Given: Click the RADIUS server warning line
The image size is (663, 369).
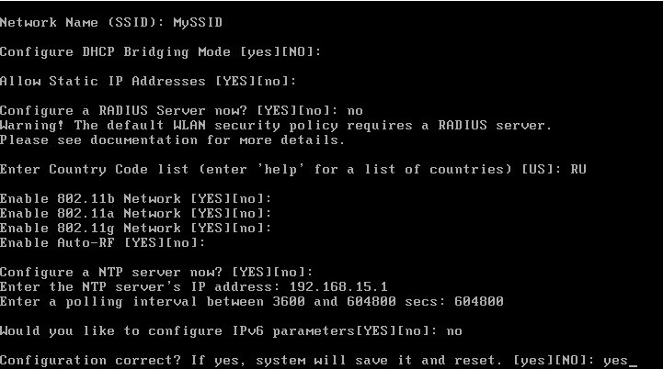Looking at the screenshot, I should point(276,126).
